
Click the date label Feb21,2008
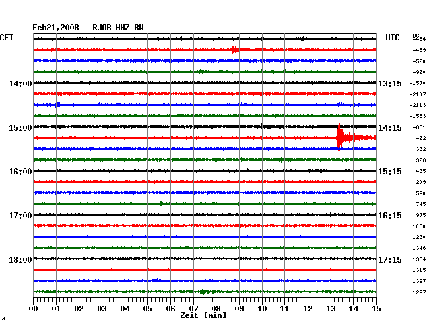[55, 28]
